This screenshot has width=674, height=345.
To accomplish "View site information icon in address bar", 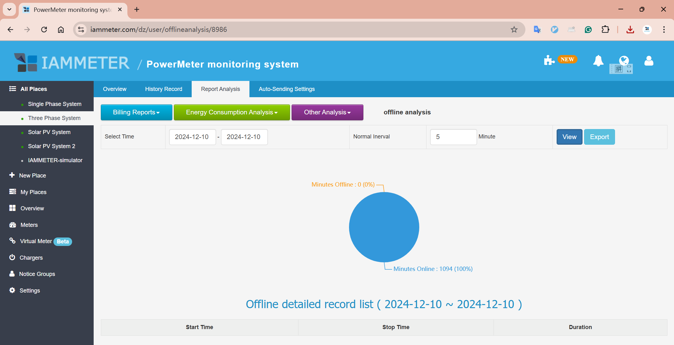I will (81, 29).
